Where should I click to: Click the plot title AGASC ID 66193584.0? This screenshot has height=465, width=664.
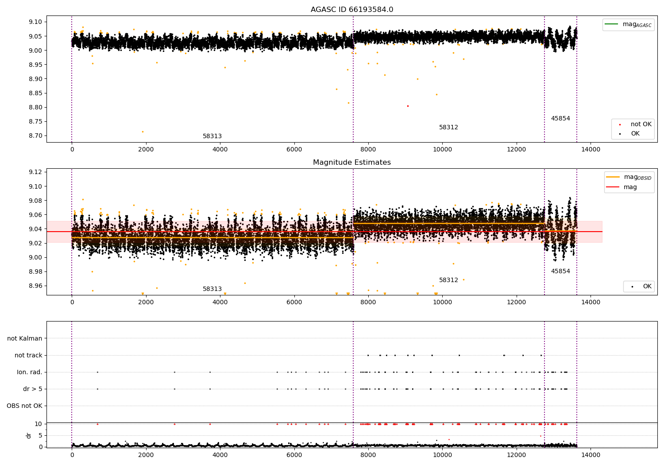352,10
